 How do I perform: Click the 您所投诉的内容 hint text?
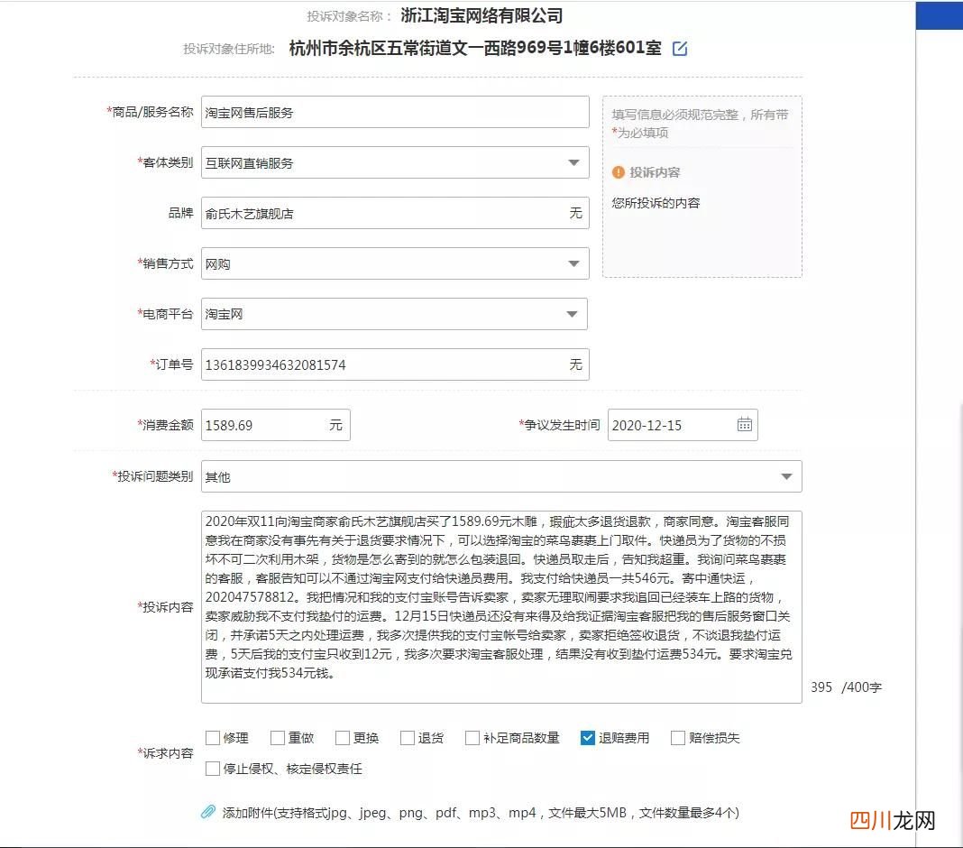click(656, 203)
